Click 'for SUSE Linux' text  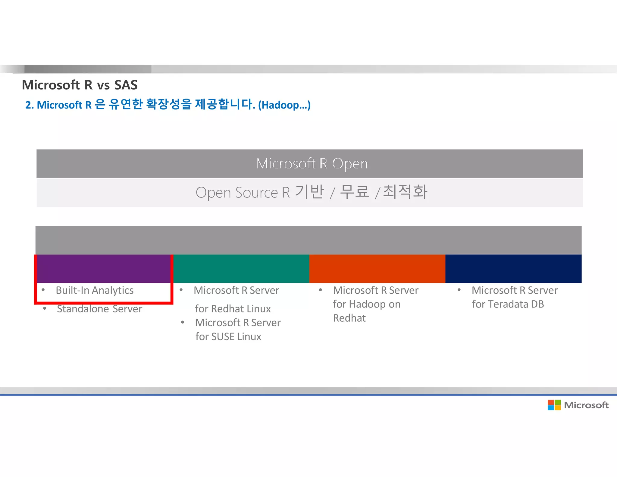coord(228,337)
